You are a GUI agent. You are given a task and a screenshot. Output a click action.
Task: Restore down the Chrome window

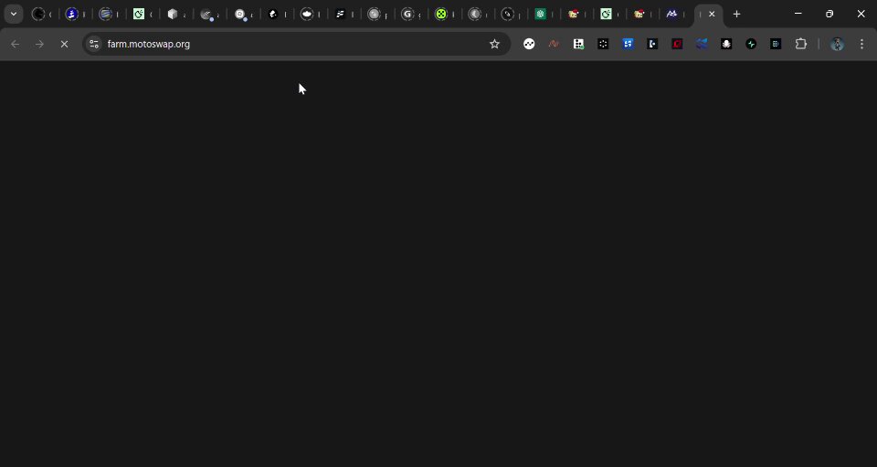[829, 14]
